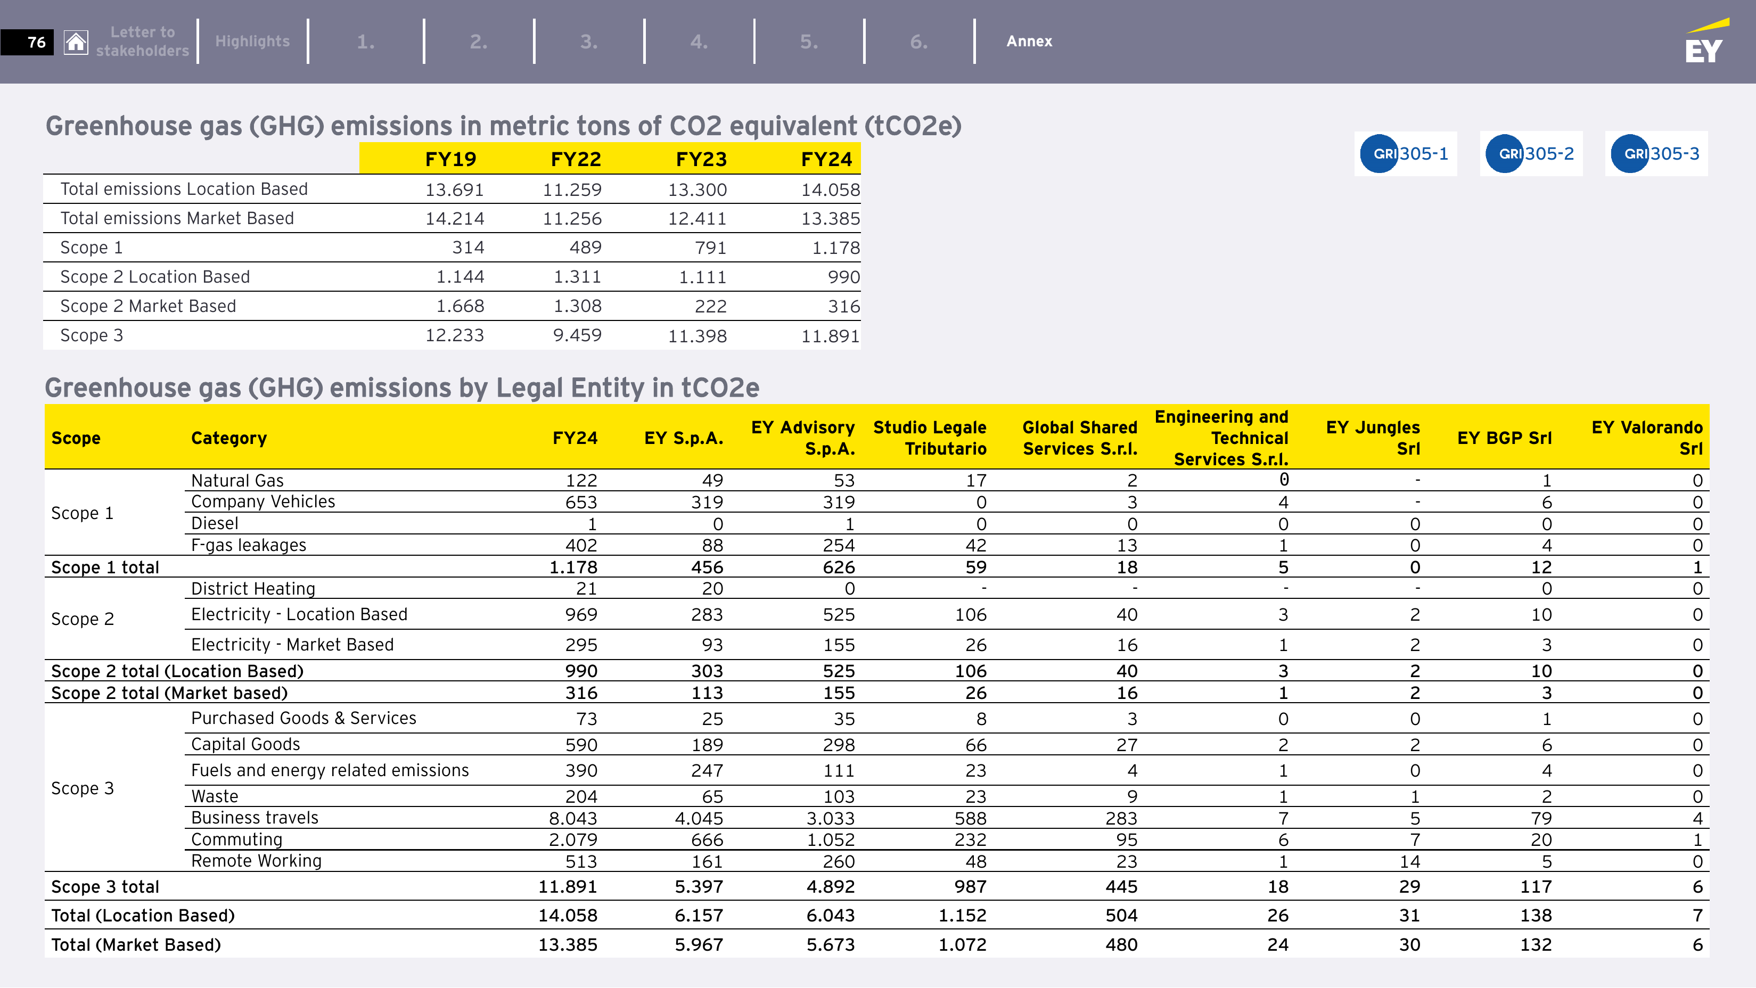Click the FY24 Market Based total 13.385
The width and height of the screenshot is (1756, 988).
[x=830, y=219]
